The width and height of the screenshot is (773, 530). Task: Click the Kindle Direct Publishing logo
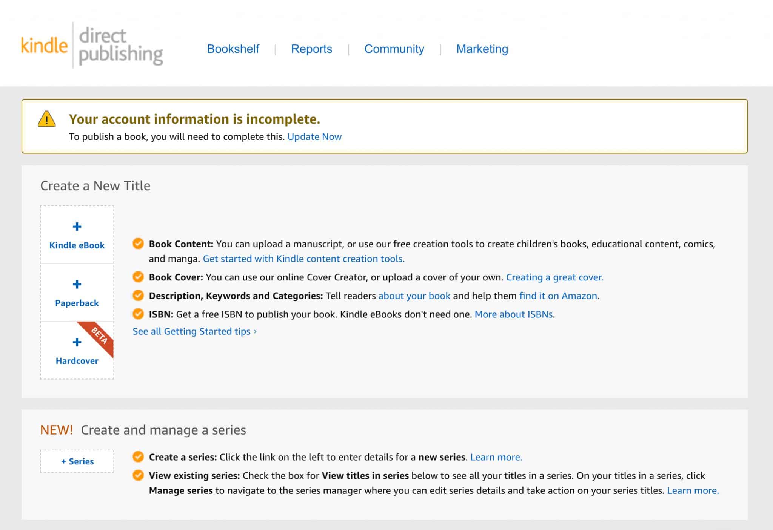pos(92,46)
